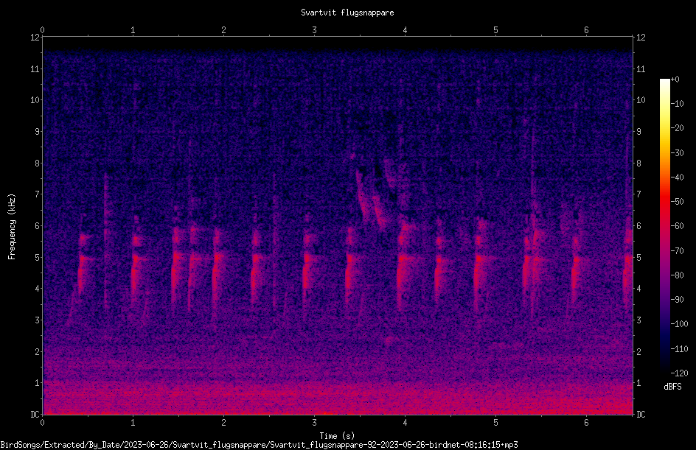
Task: Click "5" on the left frequency axis
Action: point(38,258)
